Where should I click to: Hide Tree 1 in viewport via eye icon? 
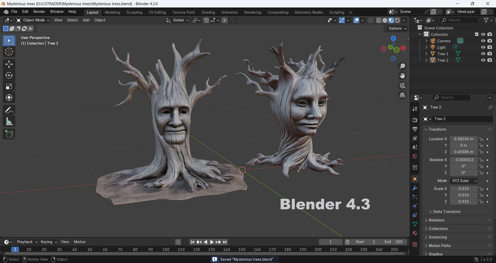[483, 54]
